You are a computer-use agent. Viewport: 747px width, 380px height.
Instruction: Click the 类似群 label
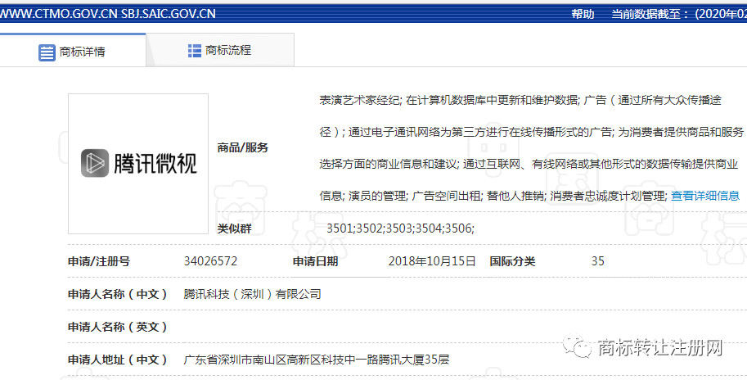(x=234, y=228)
